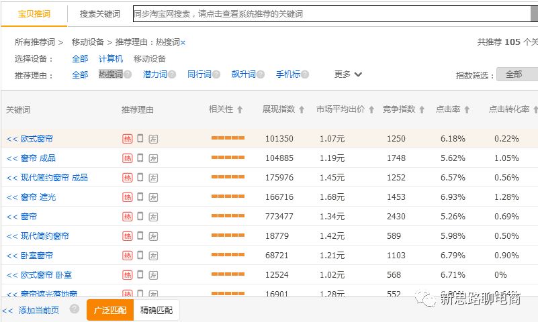The width and height of the screenshot is (538, 322).
Task: Sort by 展现指数 using its arrow icon
Action: pyautogui.click(x=302, y=109)
